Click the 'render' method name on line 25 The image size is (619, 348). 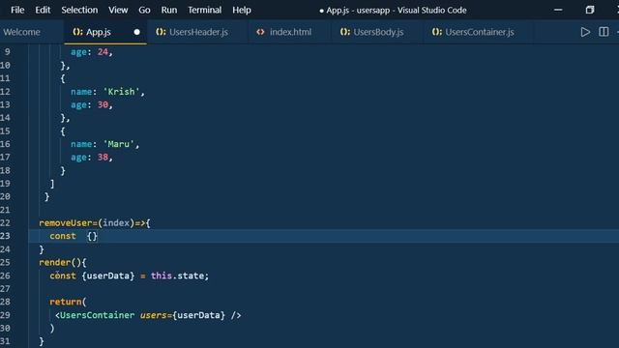(x=55, y=262)
